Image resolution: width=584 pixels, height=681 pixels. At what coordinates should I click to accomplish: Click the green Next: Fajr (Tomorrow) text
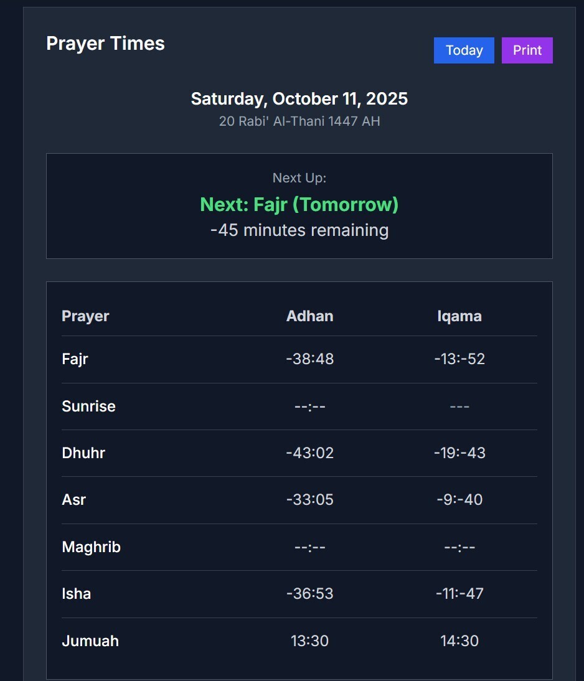(299, 204)
